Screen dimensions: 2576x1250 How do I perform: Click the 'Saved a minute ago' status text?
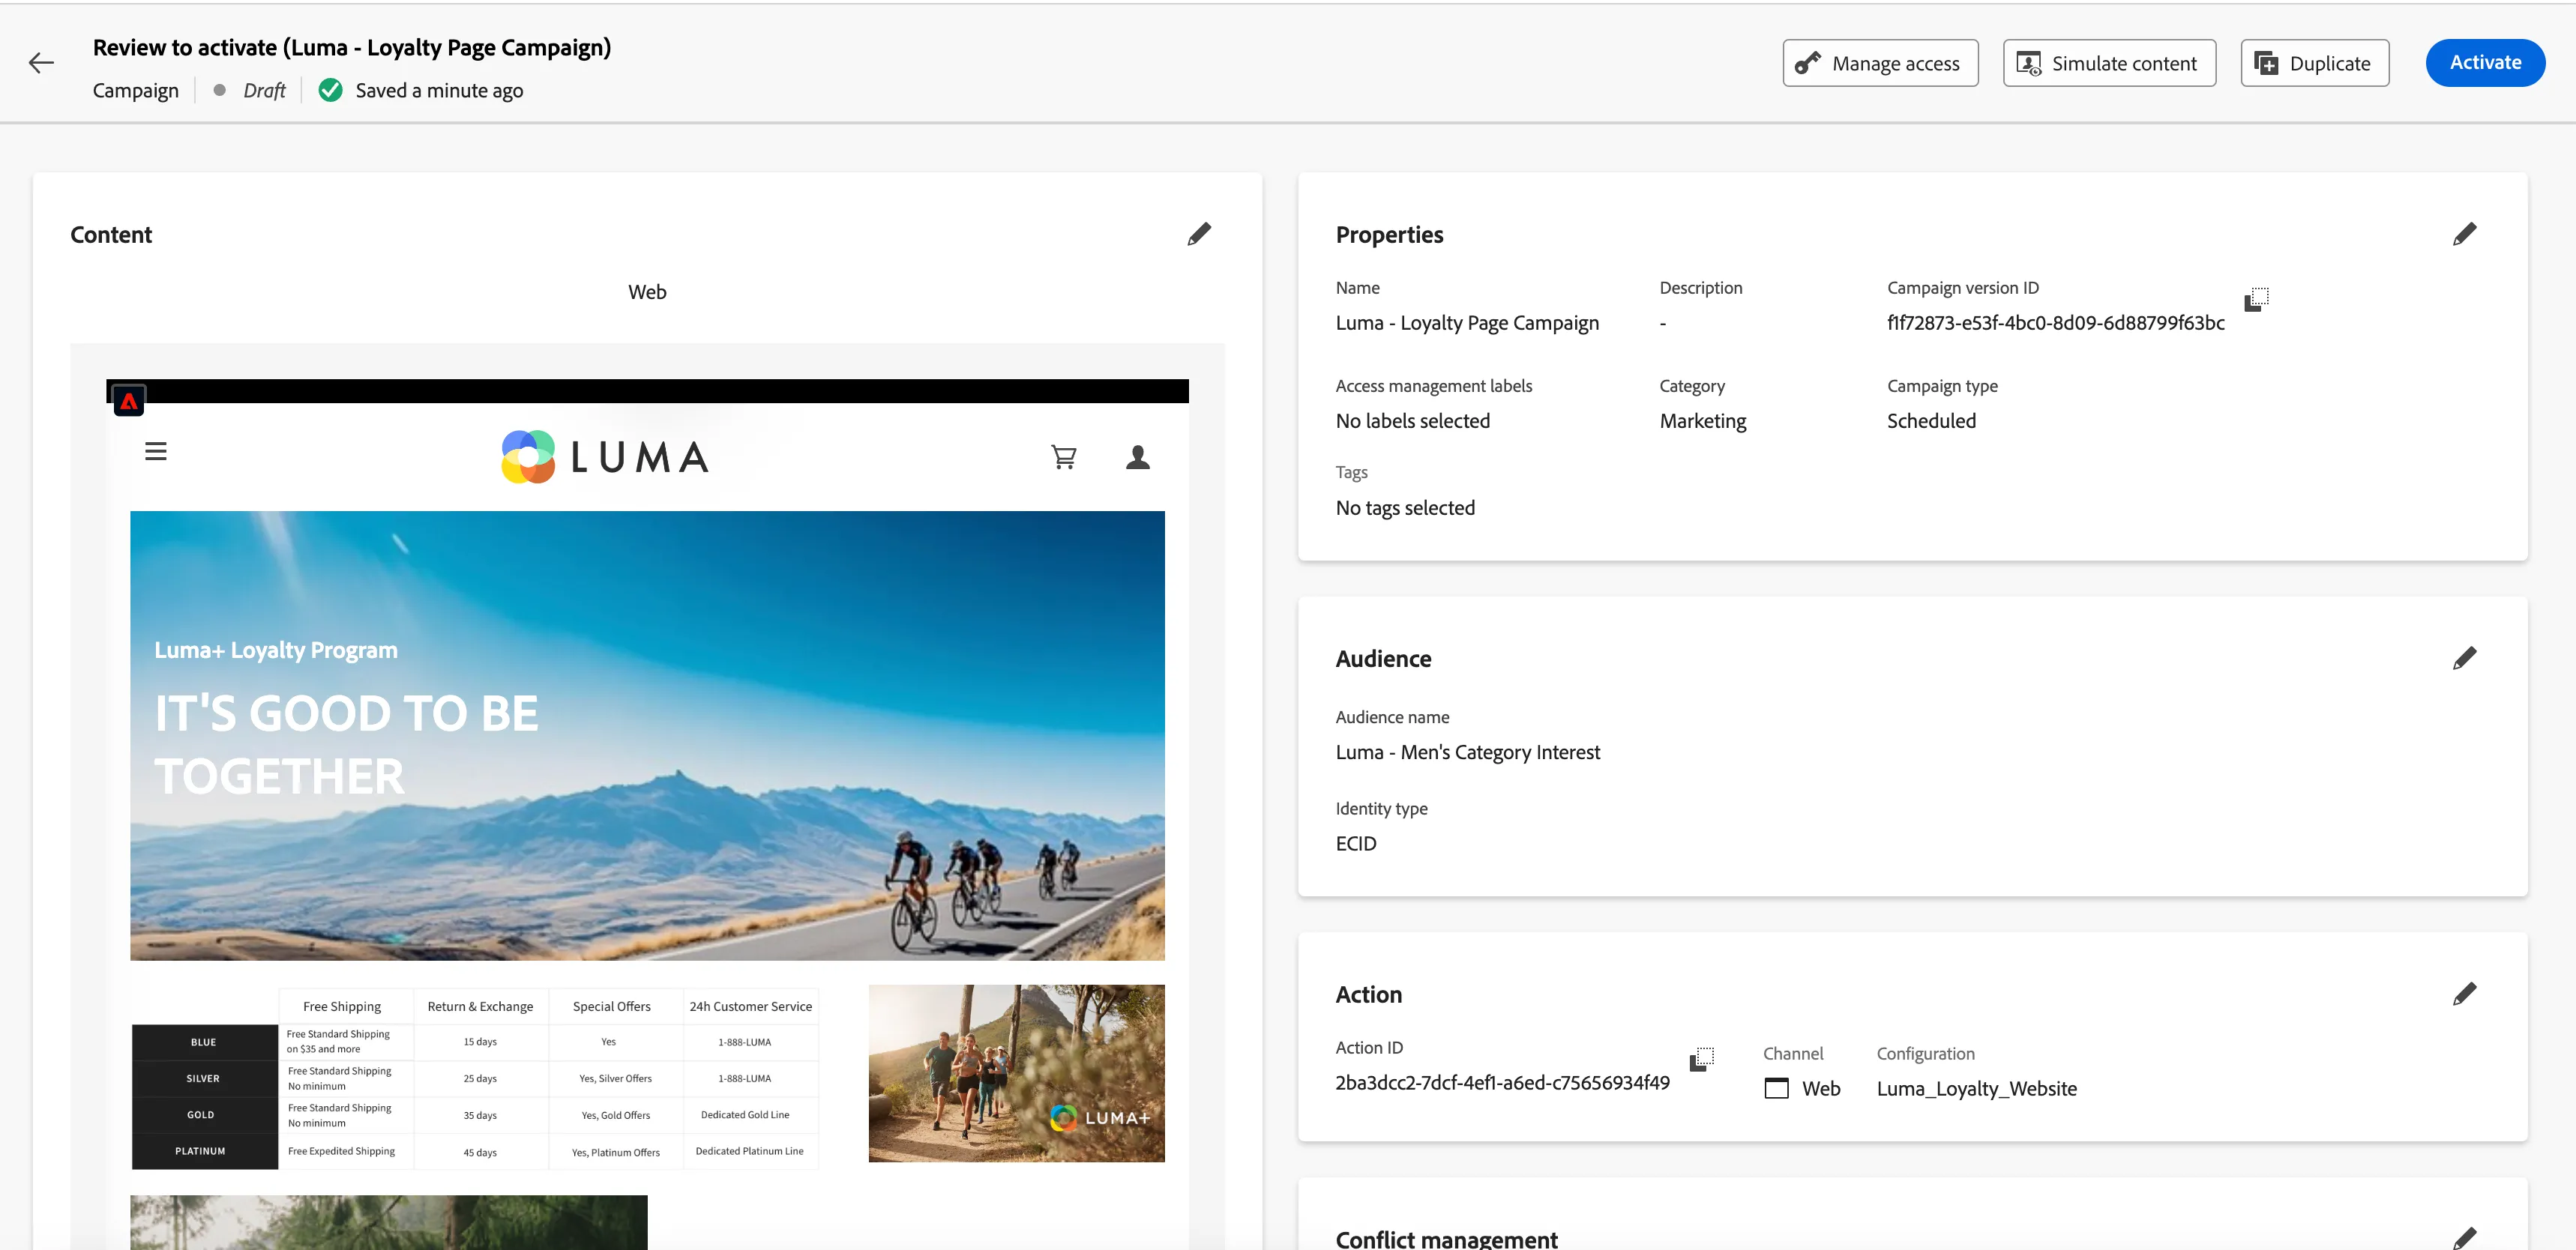click(439, 91)
